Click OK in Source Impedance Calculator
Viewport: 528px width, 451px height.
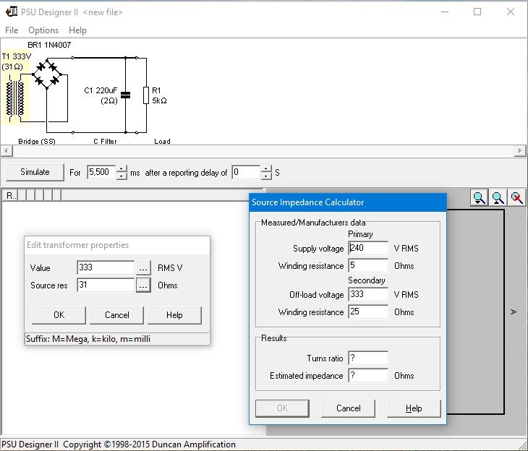click(282, 408)
